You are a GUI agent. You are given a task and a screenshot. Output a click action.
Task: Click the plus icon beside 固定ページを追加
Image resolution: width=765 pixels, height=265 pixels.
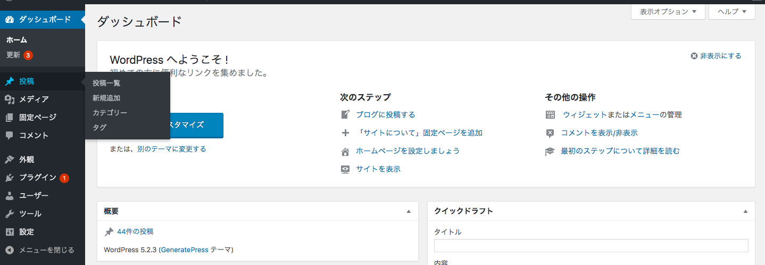click(345, 132)
